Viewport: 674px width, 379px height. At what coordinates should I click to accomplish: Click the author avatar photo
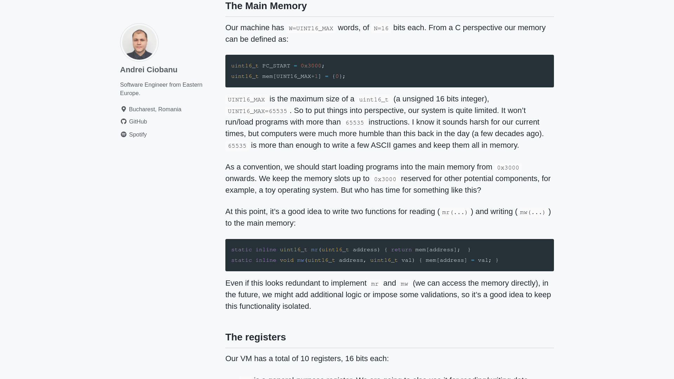pos(139,42)
